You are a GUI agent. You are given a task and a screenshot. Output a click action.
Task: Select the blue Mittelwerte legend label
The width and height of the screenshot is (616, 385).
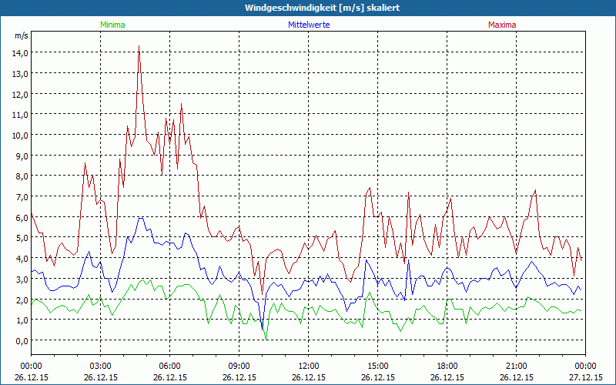309,25
